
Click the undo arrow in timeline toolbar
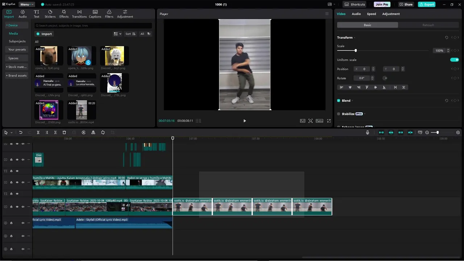pyautogui.click(x=21, y=132)
